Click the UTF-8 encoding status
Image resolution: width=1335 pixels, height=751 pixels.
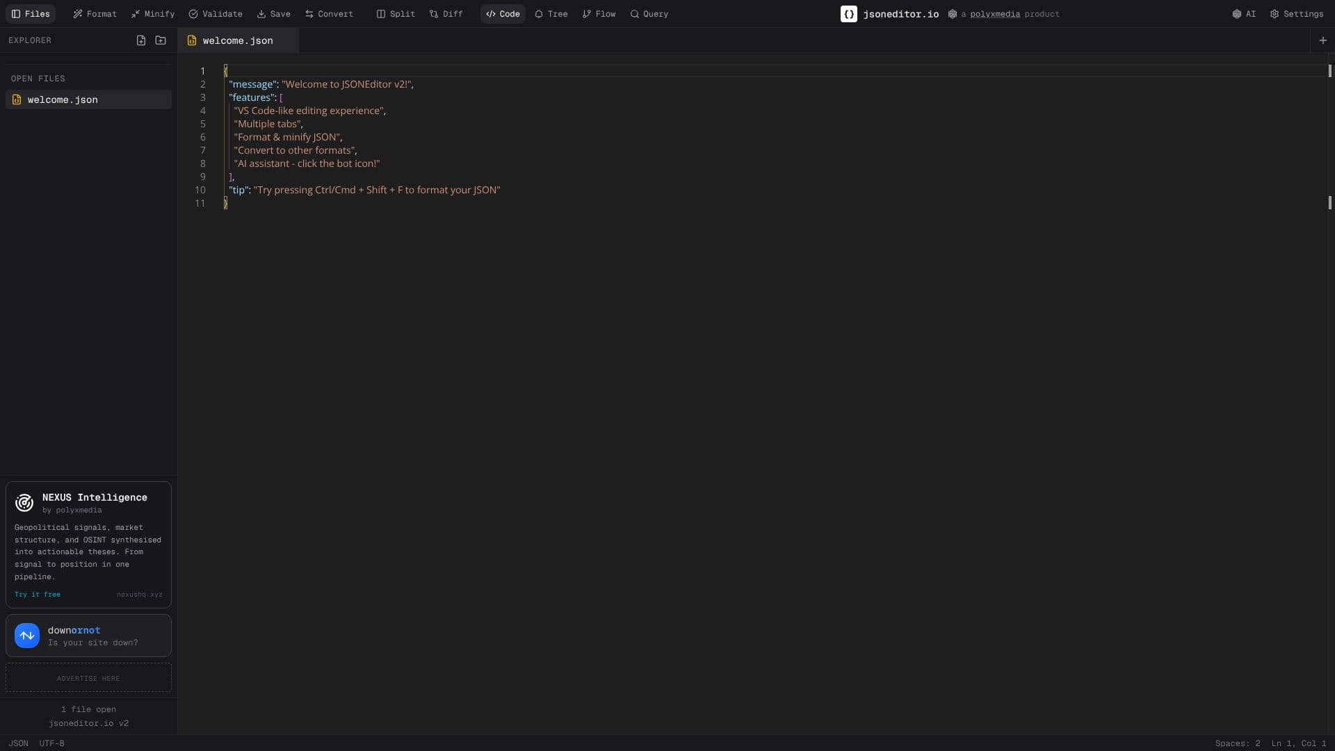[52, 743]
